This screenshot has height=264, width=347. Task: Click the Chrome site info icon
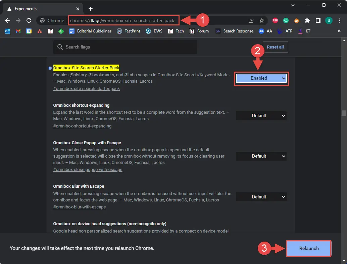click(x=42, y=20)
